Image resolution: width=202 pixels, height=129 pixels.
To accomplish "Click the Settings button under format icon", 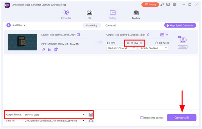I will pos(183,47).
